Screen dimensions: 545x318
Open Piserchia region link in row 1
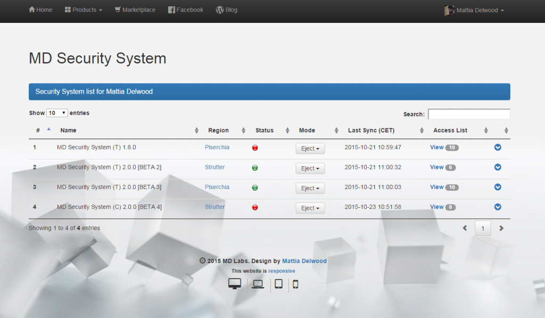(x=217, y=147)
